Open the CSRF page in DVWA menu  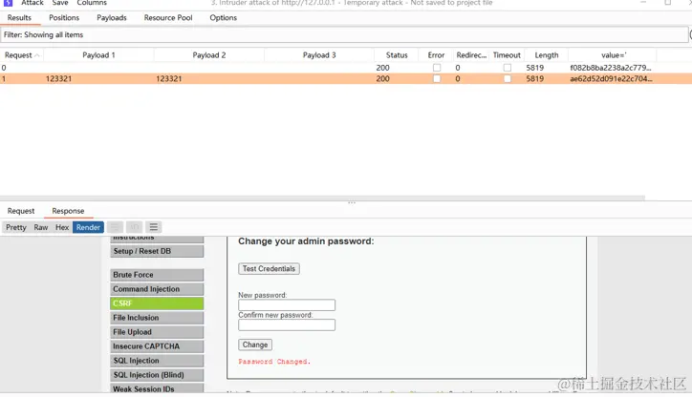pos(157,303)
